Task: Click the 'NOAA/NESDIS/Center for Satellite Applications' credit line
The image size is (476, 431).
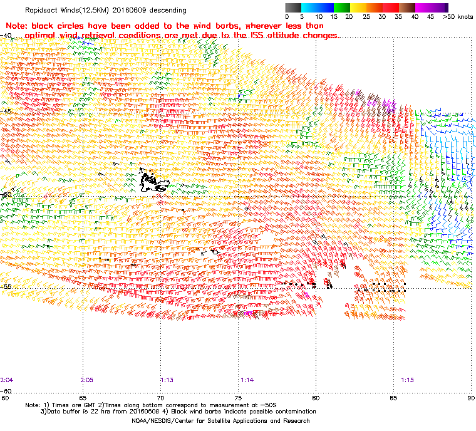Action: point(220,421)
